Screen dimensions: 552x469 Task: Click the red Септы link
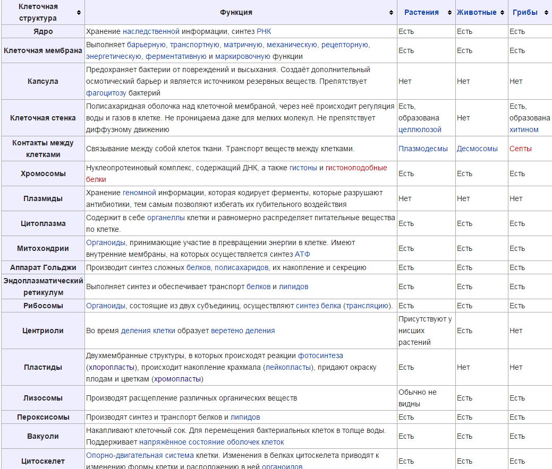tap(520, 149)
